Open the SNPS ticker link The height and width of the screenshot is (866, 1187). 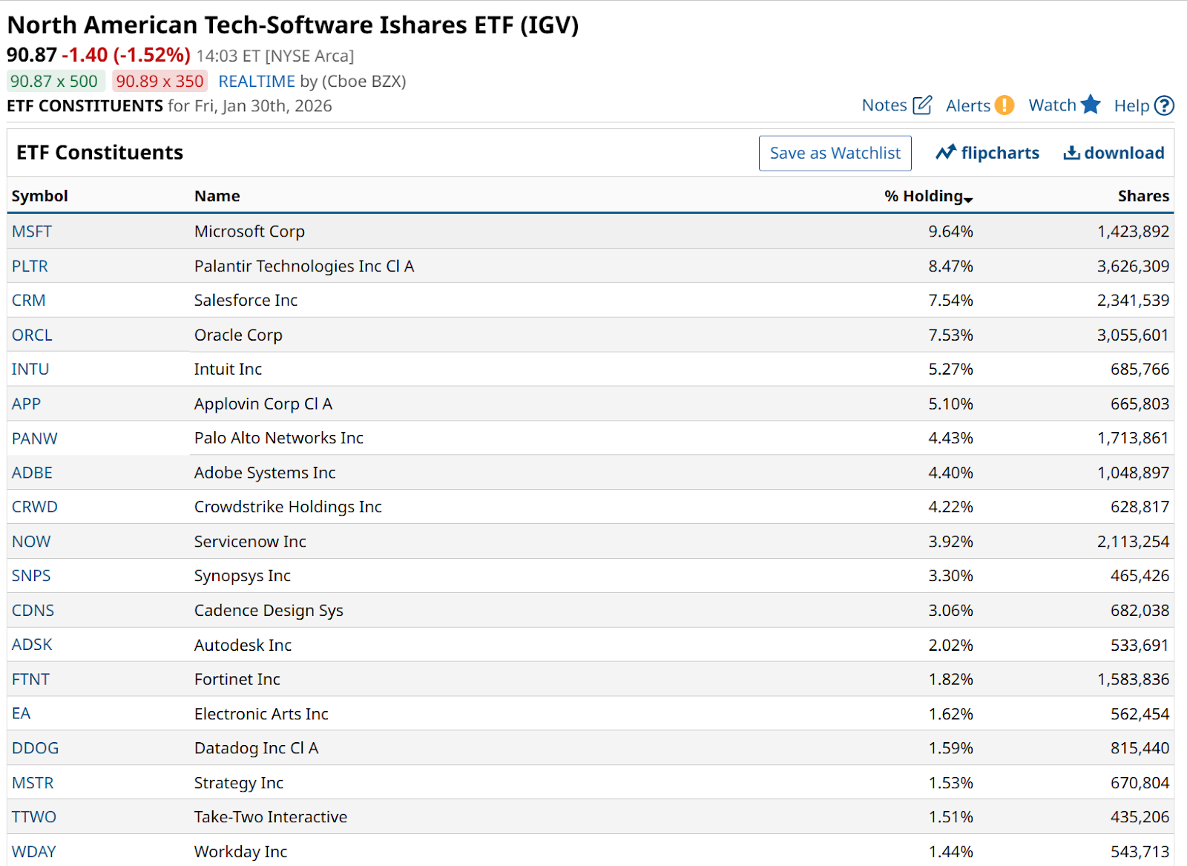[31, 576]
